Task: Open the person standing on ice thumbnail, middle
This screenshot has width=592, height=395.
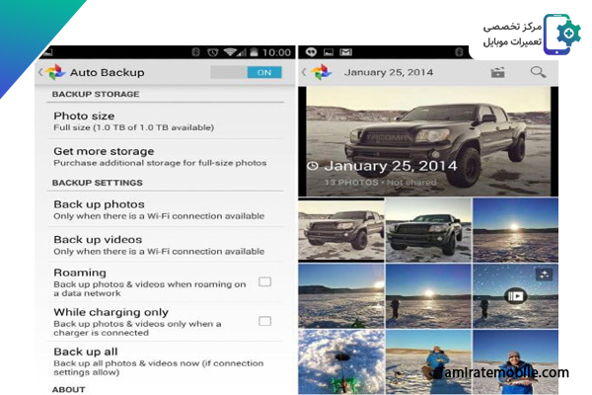Action: pyautogui.click(x=428, y=295)
